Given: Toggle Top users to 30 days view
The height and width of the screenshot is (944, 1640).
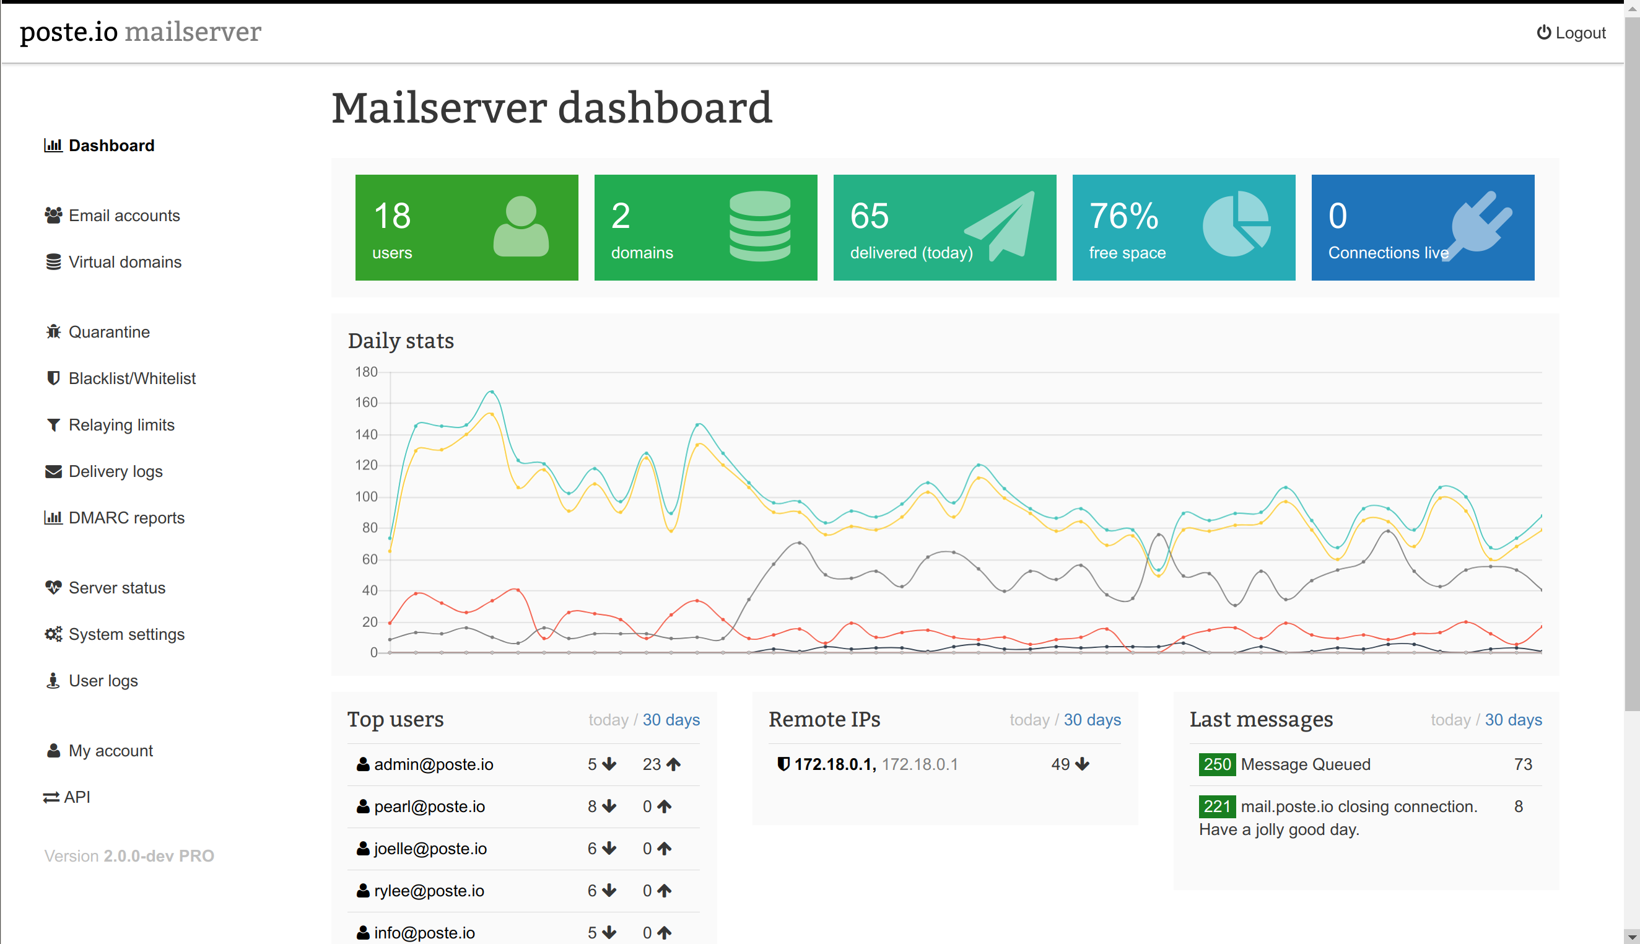Looking at the screenshot, I should [x=673, y=717].
